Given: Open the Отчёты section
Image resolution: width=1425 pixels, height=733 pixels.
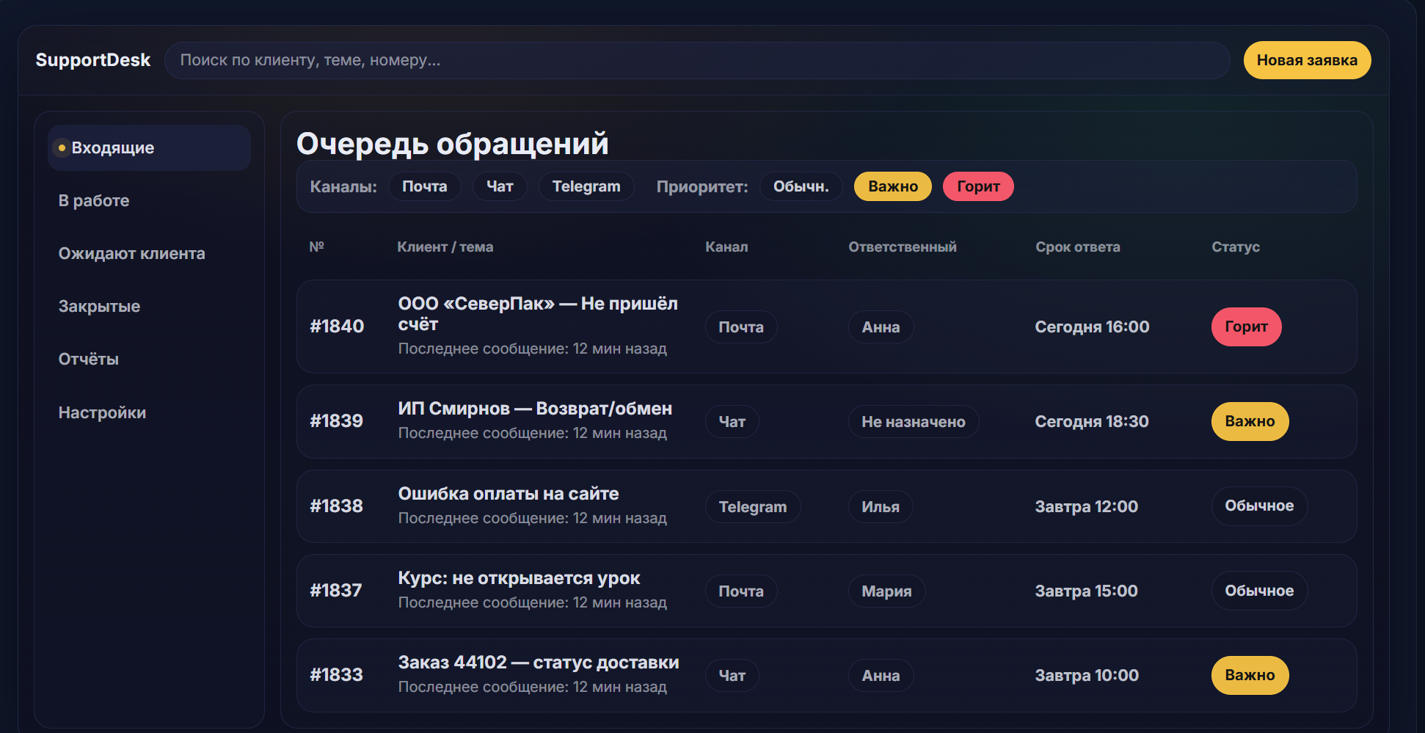Looking at the screenshot, I should point(88,358).
